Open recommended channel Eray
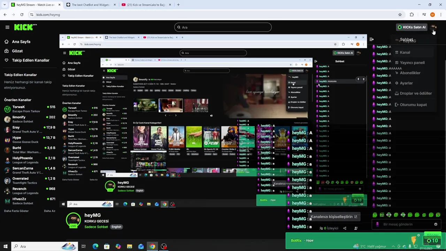Screen dimensions: 446x251 pos(30,130)
